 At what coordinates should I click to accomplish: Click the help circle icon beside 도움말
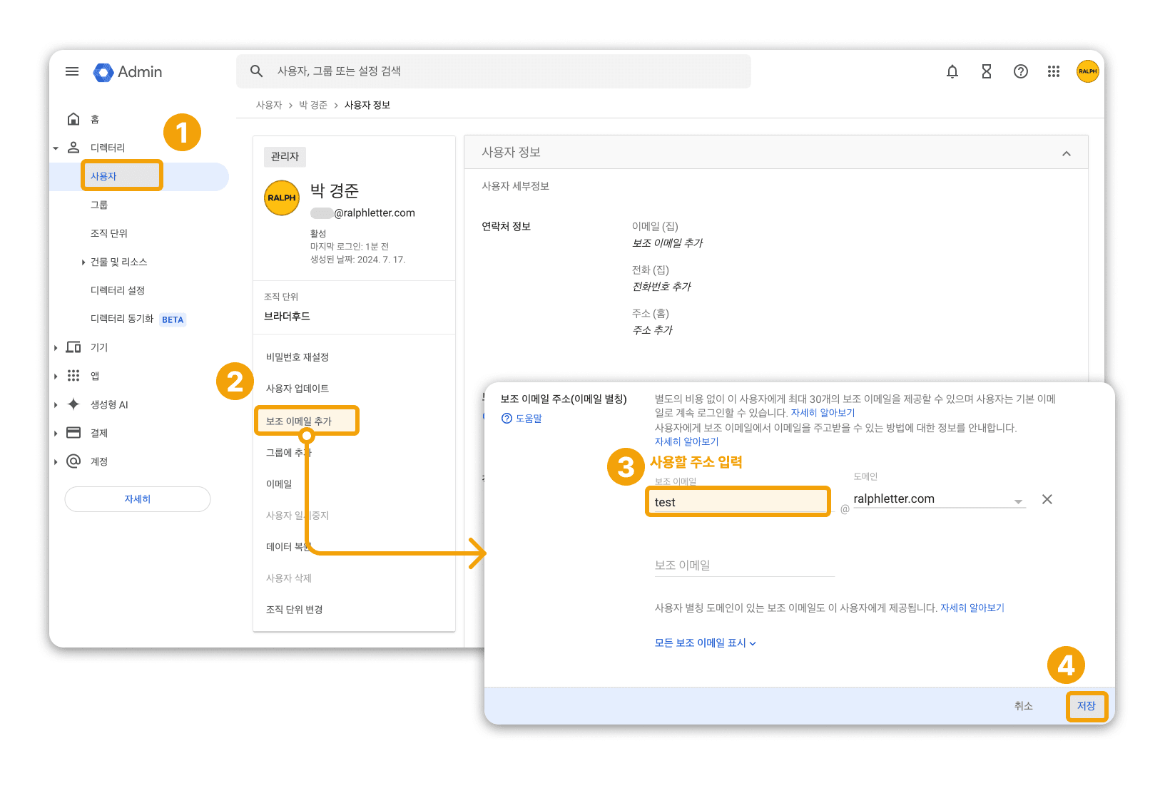click(x=507, y=419)
